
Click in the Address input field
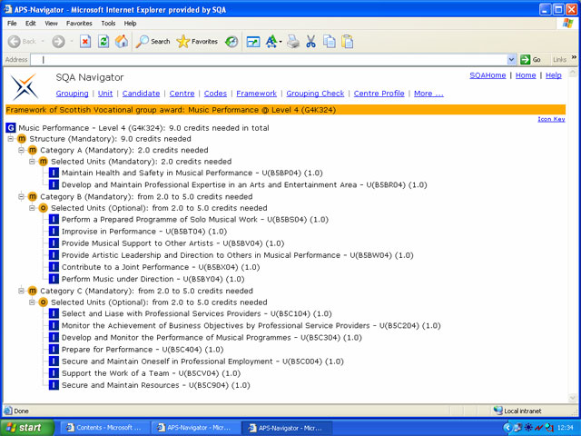pos(269,60)
